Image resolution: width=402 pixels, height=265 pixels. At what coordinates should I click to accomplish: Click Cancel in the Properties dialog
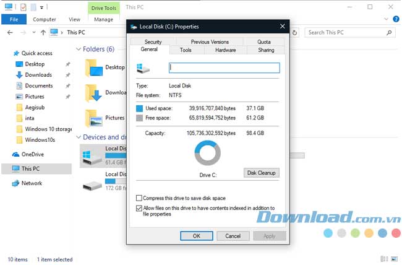pos(233,236)
